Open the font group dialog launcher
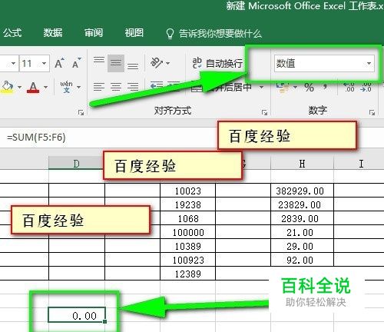 [81, 112]
